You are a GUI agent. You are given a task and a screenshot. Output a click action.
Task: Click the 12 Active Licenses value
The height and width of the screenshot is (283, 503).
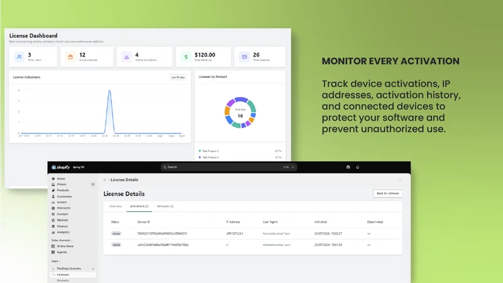82,55
